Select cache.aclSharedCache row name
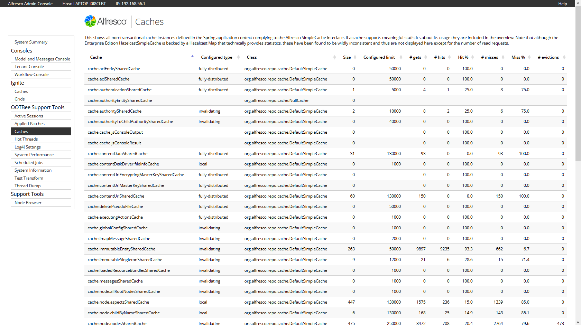 109,79
